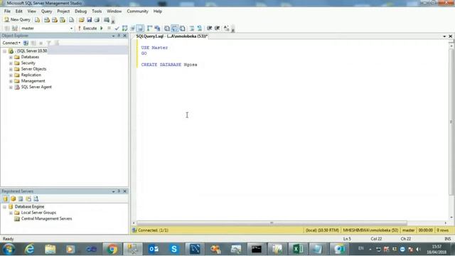The image size is (455, 256).
Task: Toggle Results to Grid icon
Action: 174,28
